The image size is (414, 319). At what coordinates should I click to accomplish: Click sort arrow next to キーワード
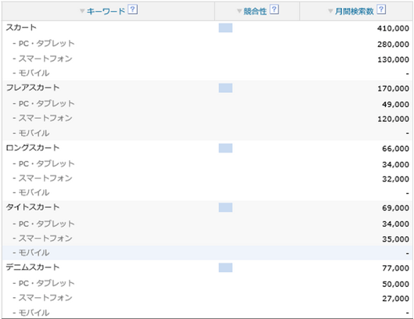pos(82,11)
